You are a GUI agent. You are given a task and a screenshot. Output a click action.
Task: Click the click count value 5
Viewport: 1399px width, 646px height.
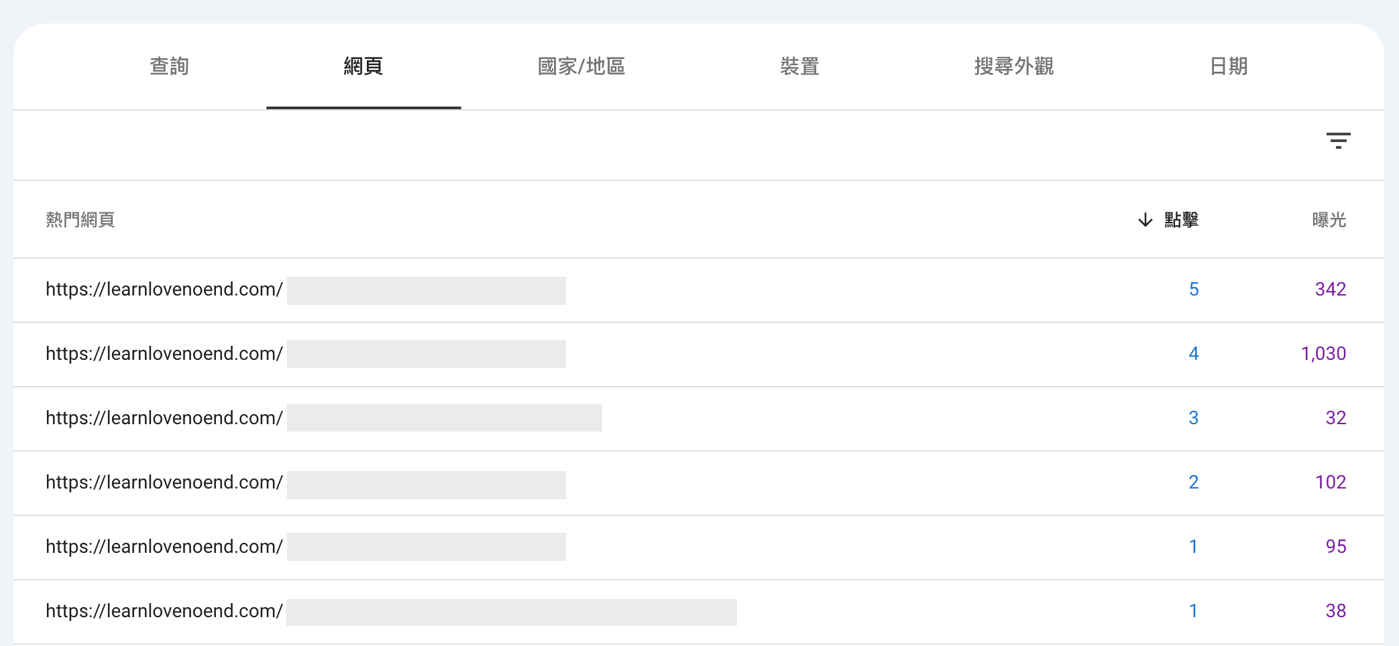1194,289
